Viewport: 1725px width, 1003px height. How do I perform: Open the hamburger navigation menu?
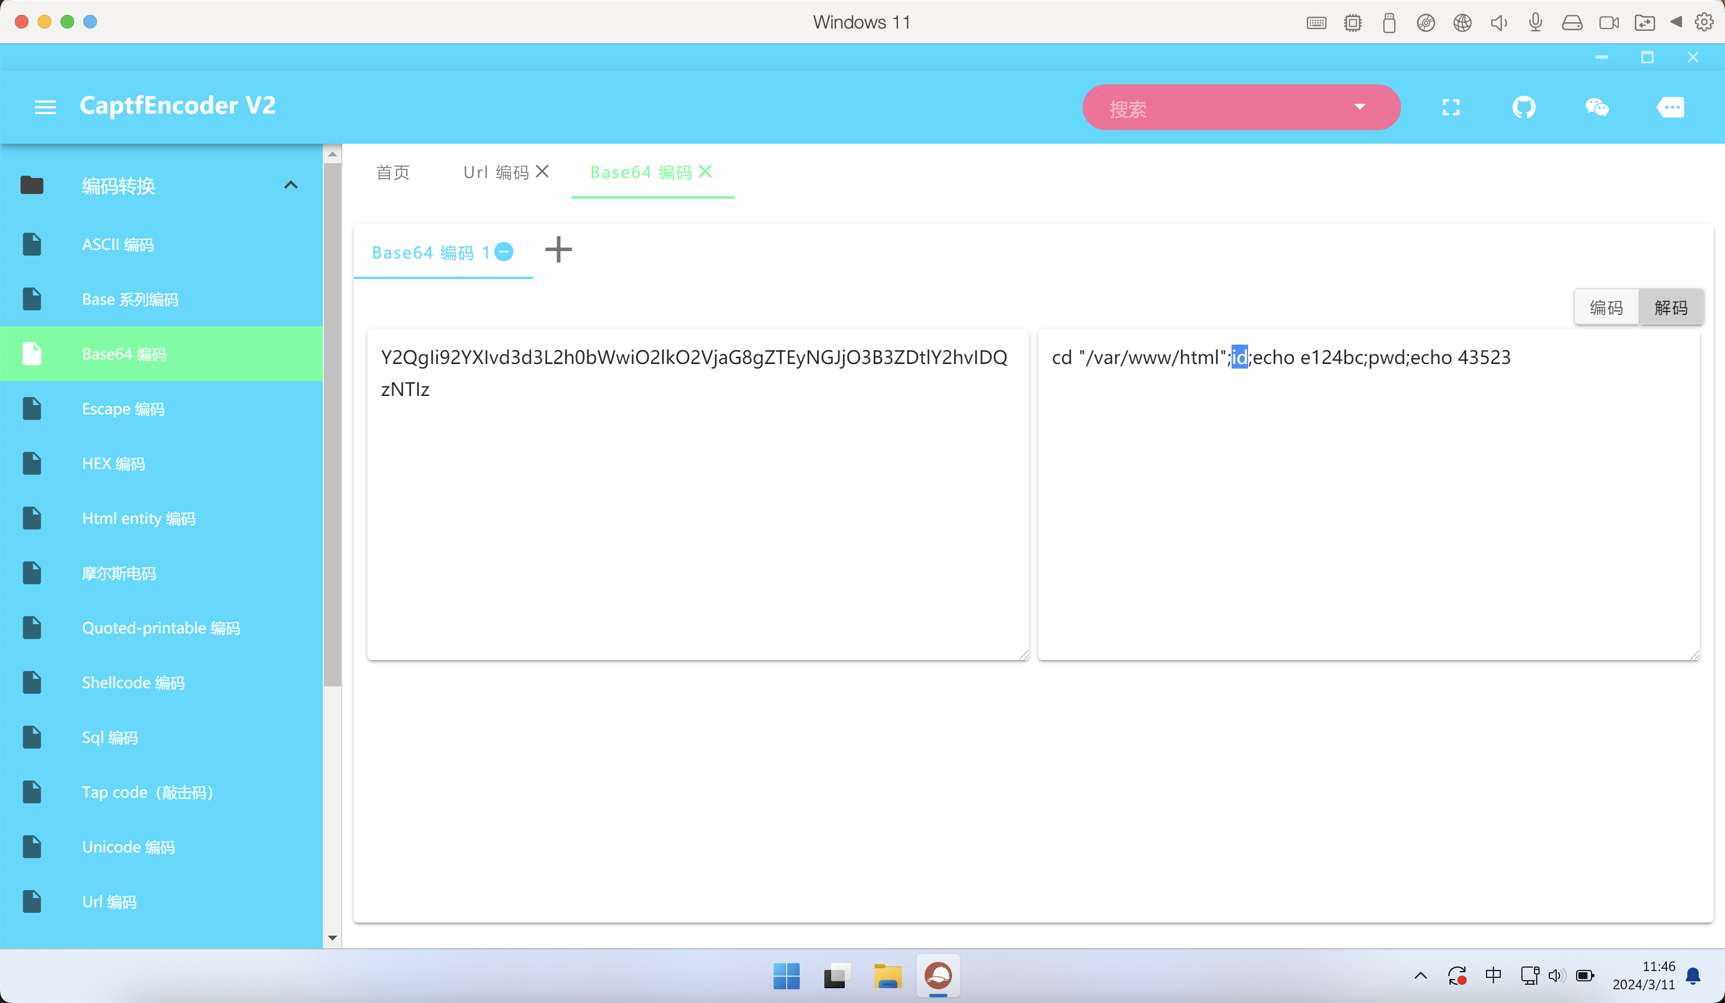pos(45,107)
